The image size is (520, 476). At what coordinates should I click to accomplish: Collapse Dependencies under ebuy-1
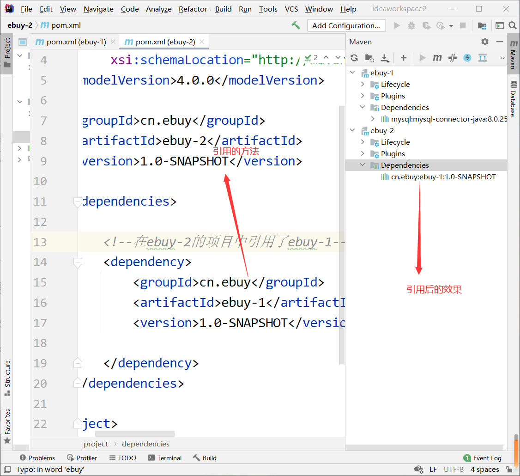[363, 107]
